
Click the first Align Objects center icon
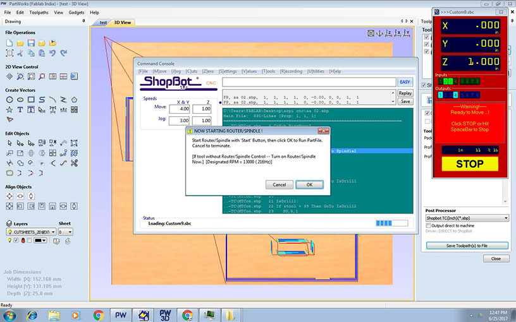[x=9, y=196]
